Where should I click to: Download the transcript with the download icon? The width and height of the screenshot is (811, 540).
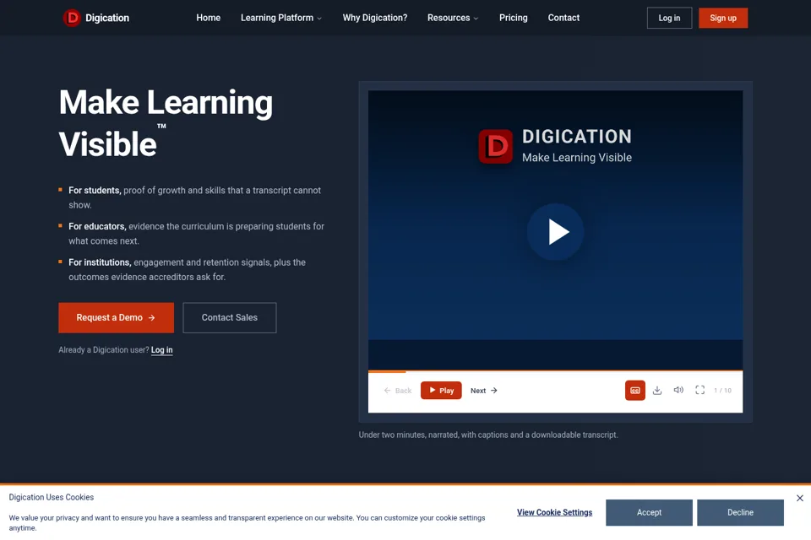pos(657,390)
